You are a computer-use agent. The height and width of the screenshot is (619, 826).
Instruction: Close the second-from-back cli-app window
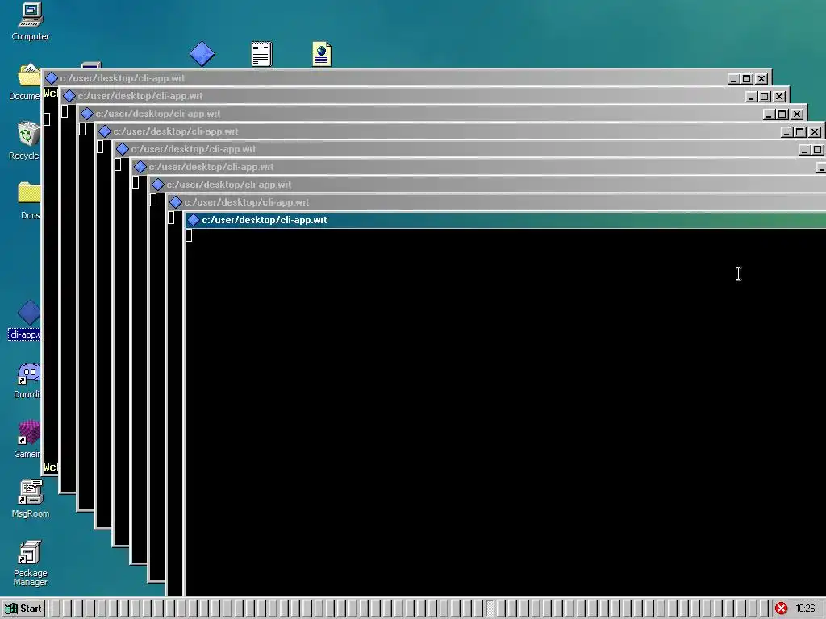780,97
